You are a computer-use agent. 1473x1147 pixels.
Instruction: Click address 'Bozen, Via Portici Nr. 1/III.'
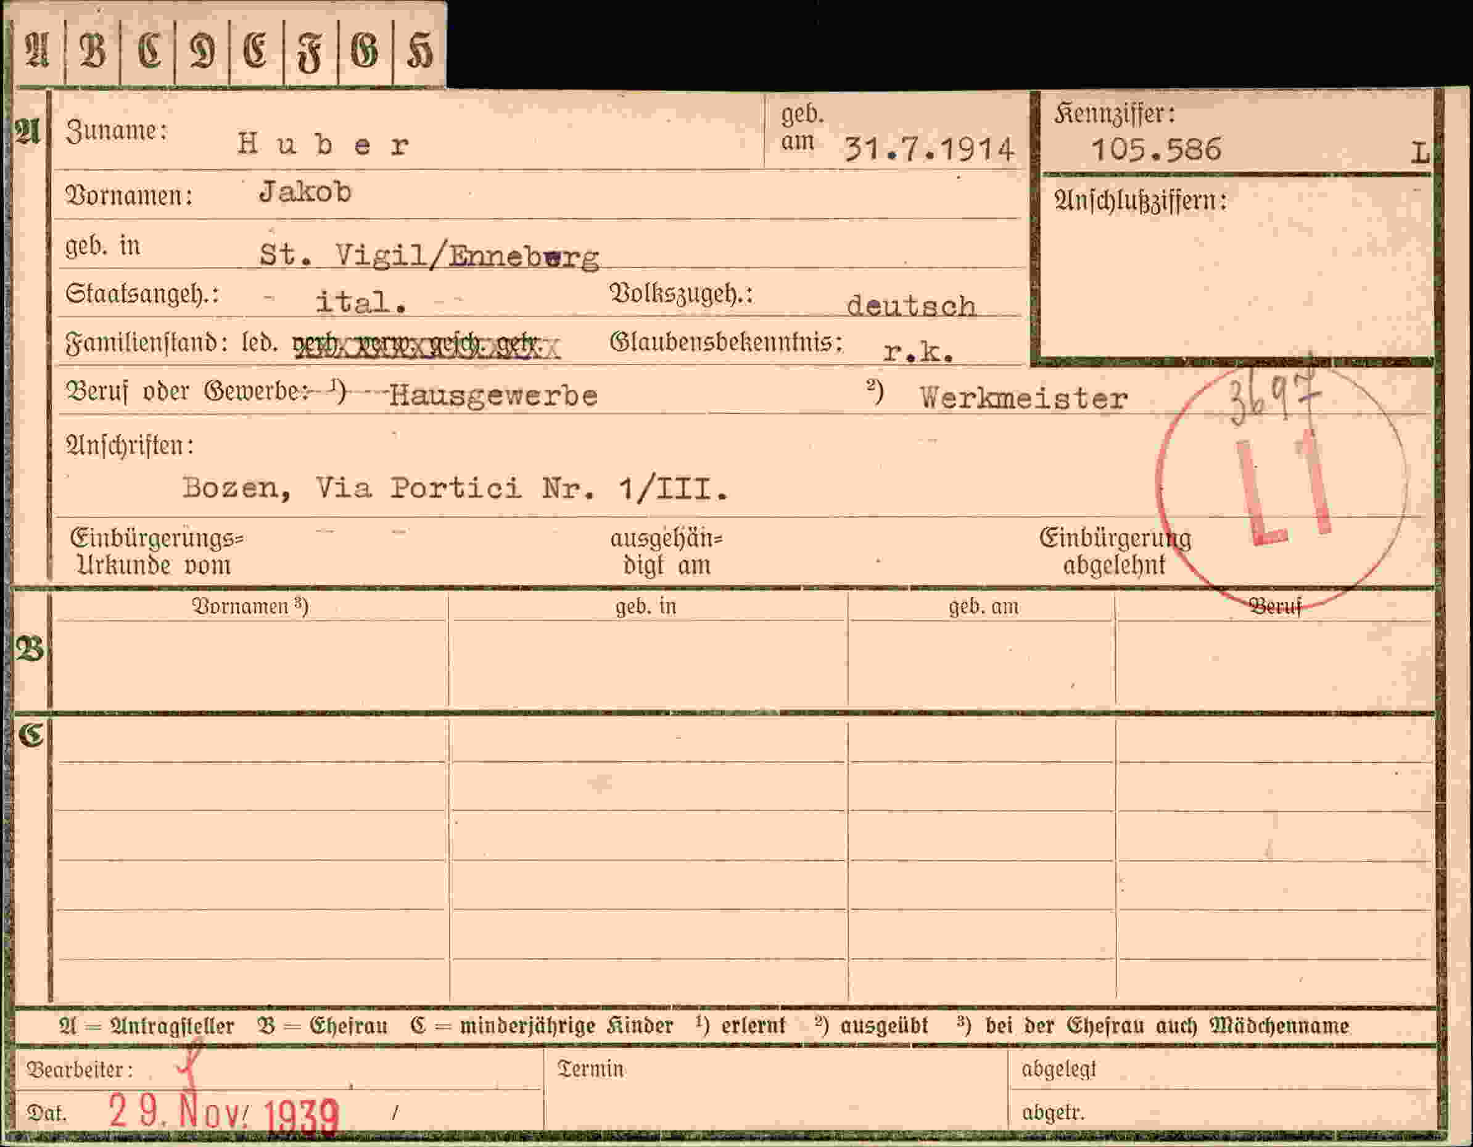pyautogui.click(x=456, y=488)
